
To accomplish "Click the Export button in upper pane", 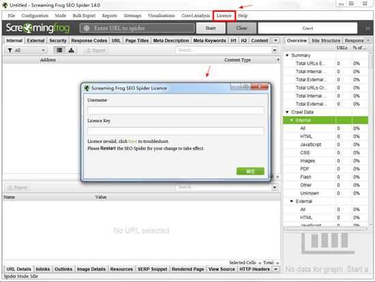I will (96, 51).
